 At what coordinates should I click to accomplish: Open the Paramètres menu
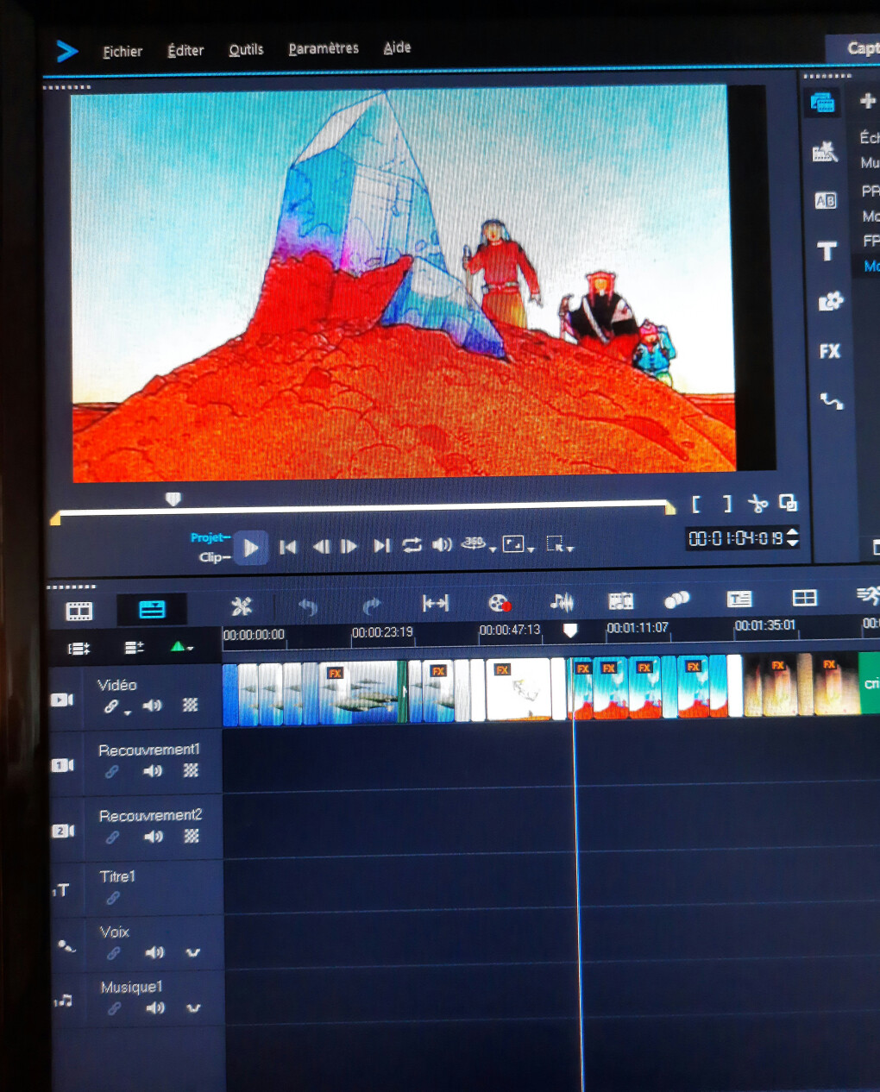click(324, 48)
